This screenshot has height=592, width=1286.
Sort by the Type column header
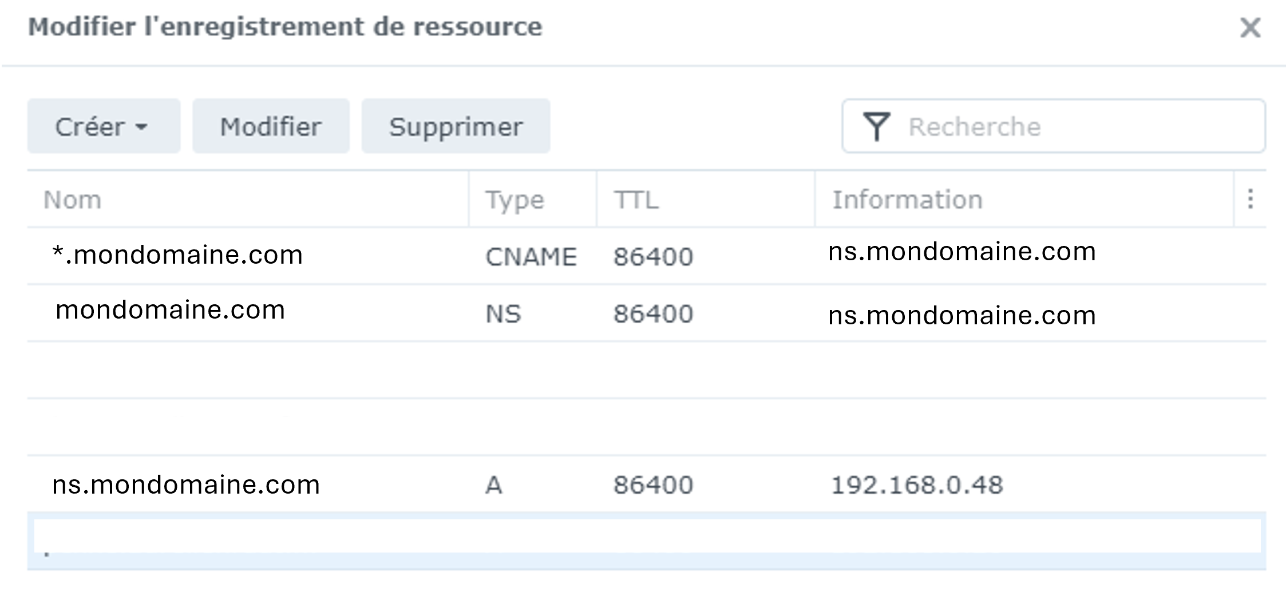[515, 200]
